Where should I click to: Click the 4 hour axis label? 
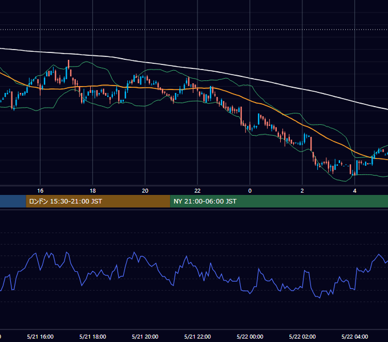(x=354, y=191)
